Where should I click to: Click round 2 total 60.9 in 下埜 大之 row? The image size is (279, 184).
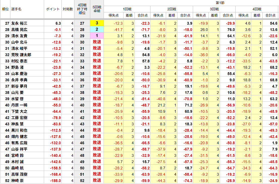(189, 112)
